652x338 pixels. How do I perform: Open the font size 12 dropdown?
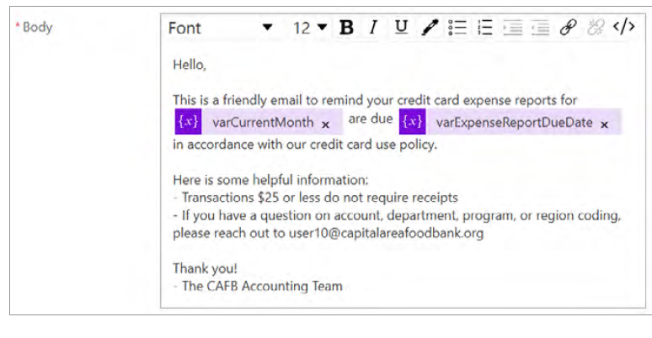(x=310, y=28)
